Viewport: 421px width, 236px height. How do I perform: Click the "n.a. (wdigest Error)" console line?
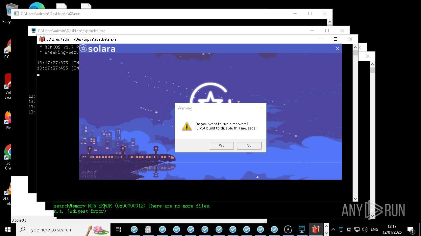pos(80,211)
